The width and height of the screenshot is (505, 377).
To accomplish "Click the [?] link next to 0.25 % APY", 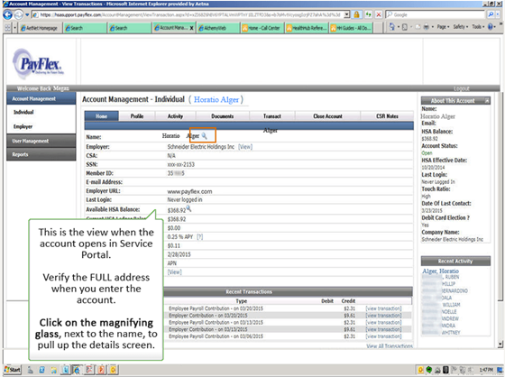I will coord(200,237).
